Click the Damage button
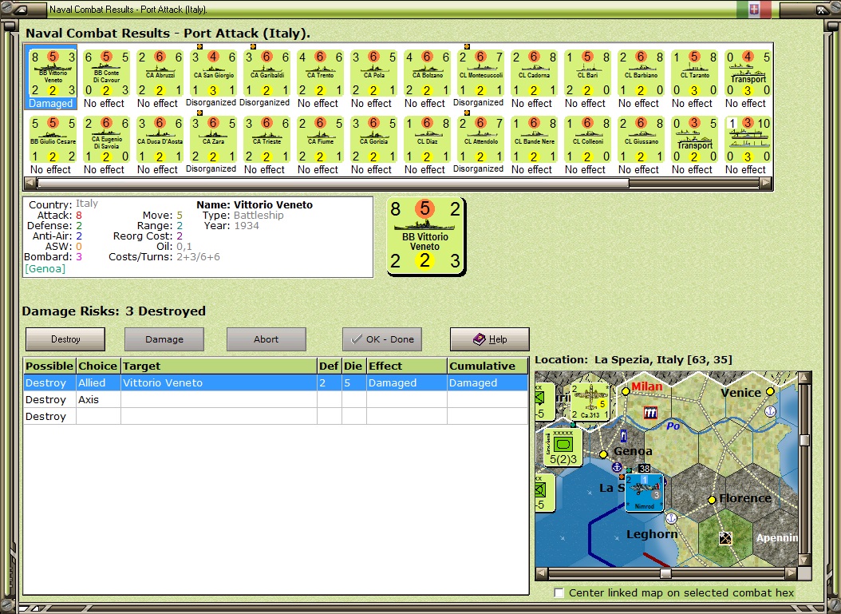Viewport: 841px width, 614px height. (x=164, y=339)
